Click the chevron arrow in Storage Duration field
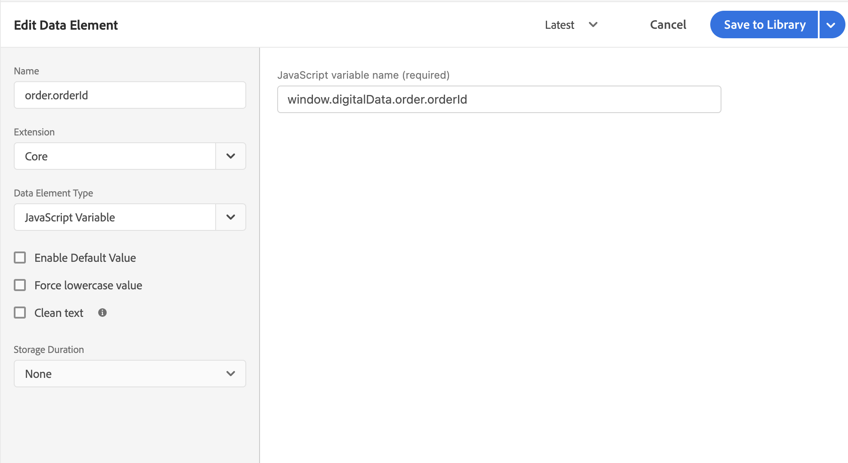Viewport: 848px width, 463px height. [x=231, y=374]
